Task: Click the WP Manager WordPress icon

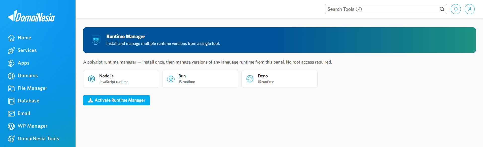Action: (x=11, y=126)
